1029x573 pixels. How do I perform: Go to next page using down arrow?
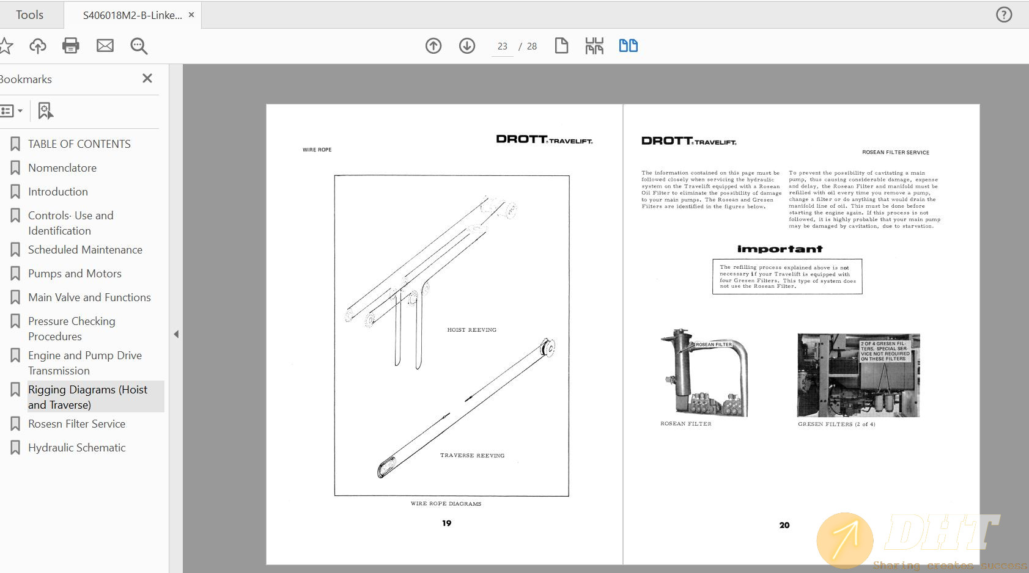tap(467, 46)
